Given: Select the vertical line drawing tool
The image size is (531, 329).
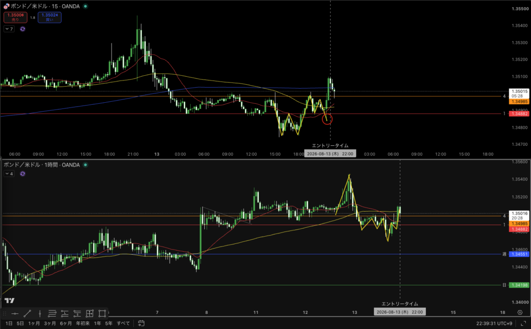Looking at the screenshot, I should pyautogui.click(x=39, y=313).
